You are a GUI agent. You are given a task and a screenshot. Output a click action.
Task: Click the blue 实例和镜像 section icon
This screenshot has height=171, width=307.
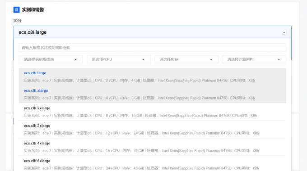(x=16, y=9)
